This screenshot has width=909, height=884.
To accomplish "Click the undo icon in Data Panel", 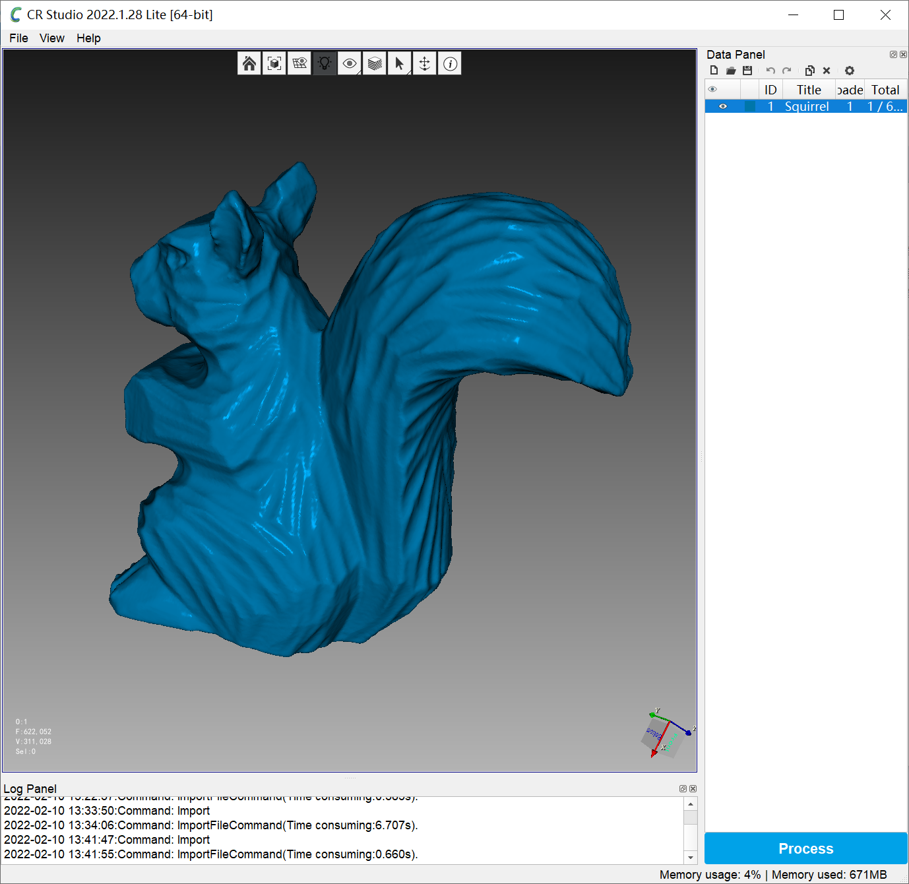I will tap(770, 70).
